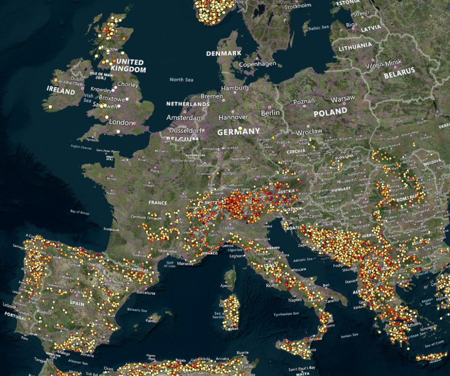Select the POLAND country label
The width and height of the screenshot is (450, 376).
(331, 111)
